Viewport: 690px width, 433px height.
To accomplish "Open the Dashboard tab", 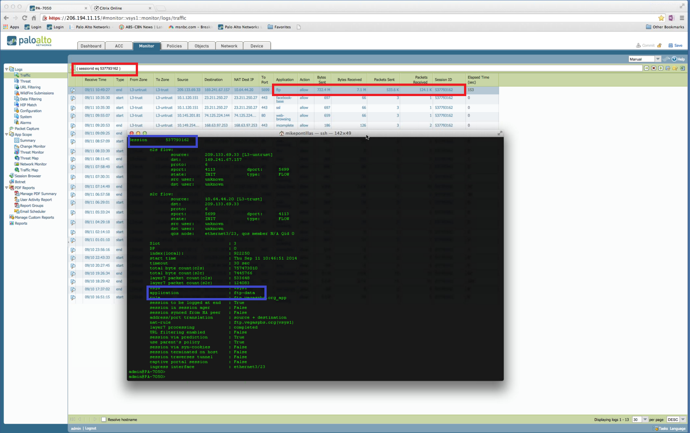I will (91, 46).
